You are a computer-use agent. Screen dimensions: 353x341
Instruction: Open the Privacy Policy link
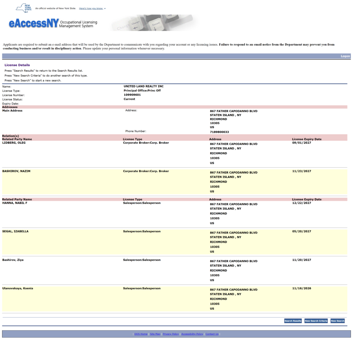(x=171, y=334)
